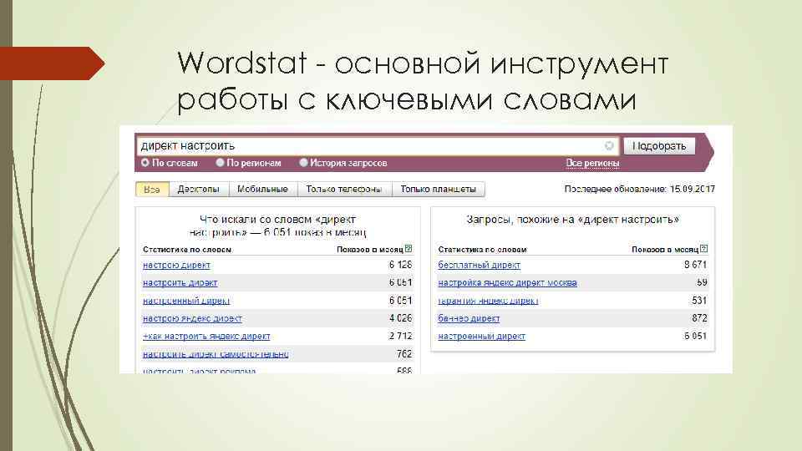Image resolution: width=802 pixels, height=451 pixels.
Task: Click the Подобрать button
Action: pos(659,146)
